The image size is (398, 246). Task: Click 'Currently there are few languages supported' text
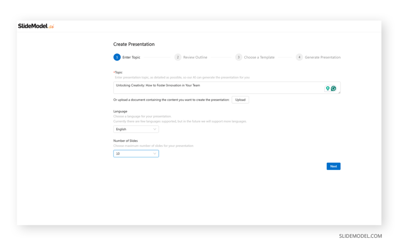[x=180, y=121]
